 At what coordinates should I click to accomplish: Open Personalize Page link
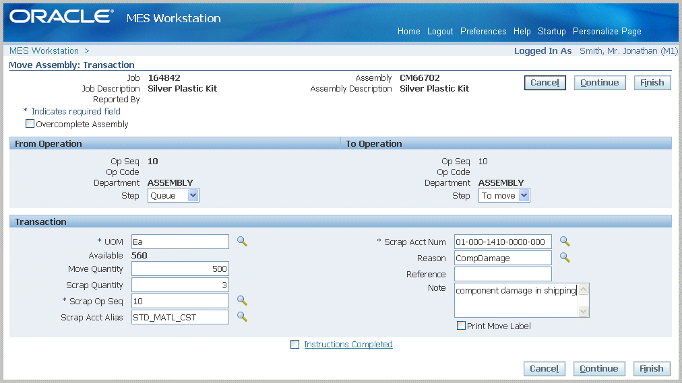[607, 31]
